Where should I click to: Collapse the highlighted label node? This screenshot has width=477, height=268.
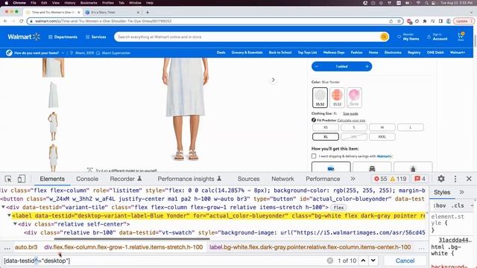tap(9, 215)
